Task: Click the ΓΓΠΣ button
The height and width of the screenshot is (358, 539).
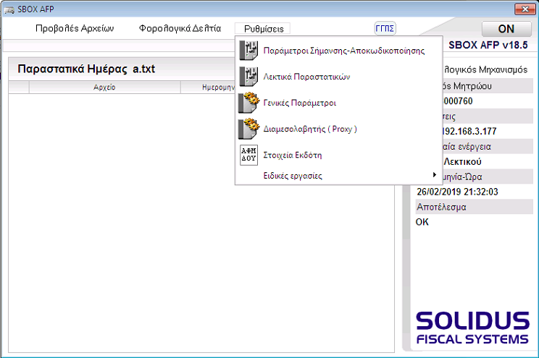Action: point(385,28)
